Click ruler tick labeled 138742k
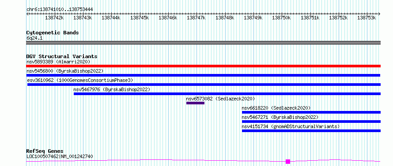 [x=54, y=18]
